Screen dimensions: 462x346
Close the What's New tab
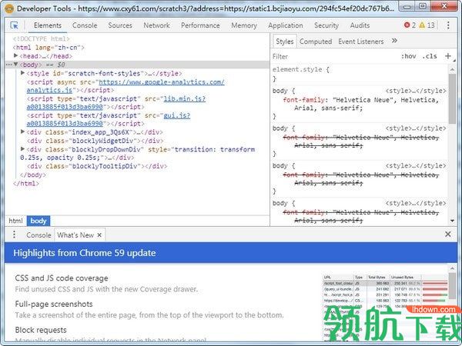tap(99, 235)
